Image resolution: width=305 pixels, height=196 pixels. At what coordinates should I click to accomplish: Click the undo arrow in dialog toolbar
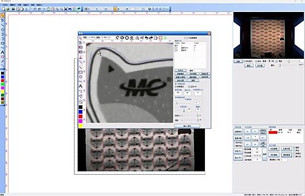146,38
